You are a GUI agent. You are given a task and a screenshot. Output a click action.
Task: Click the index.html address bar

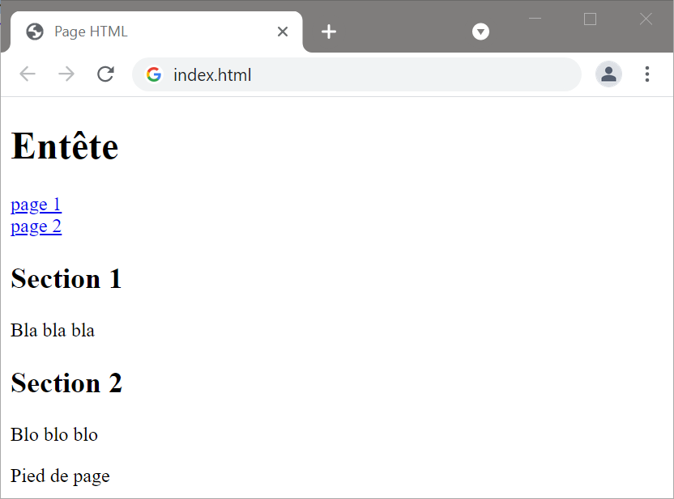[x=356, y=74]
